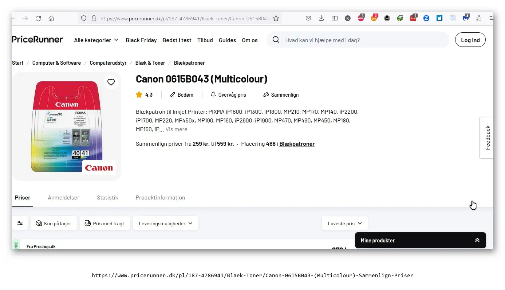
Task: Open Blæk & Toner breadcrumb
Action: point(150,63)
